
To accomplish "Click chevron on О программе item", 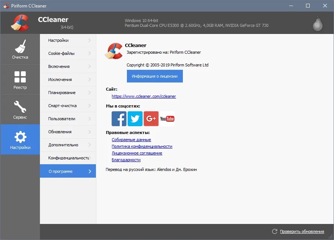I will coord(90,171).
